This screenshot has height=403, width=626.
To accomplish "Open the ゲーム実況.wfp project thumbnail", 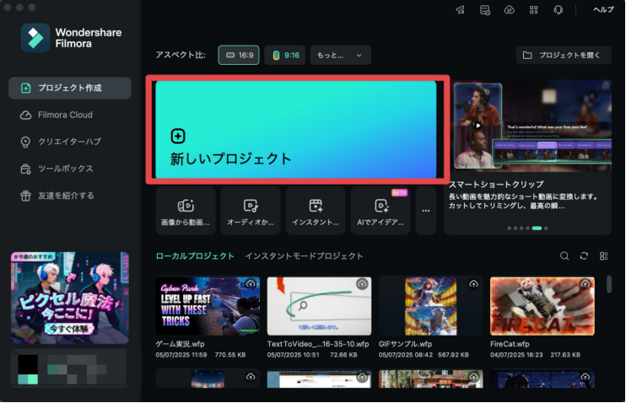I will [208, 306].
